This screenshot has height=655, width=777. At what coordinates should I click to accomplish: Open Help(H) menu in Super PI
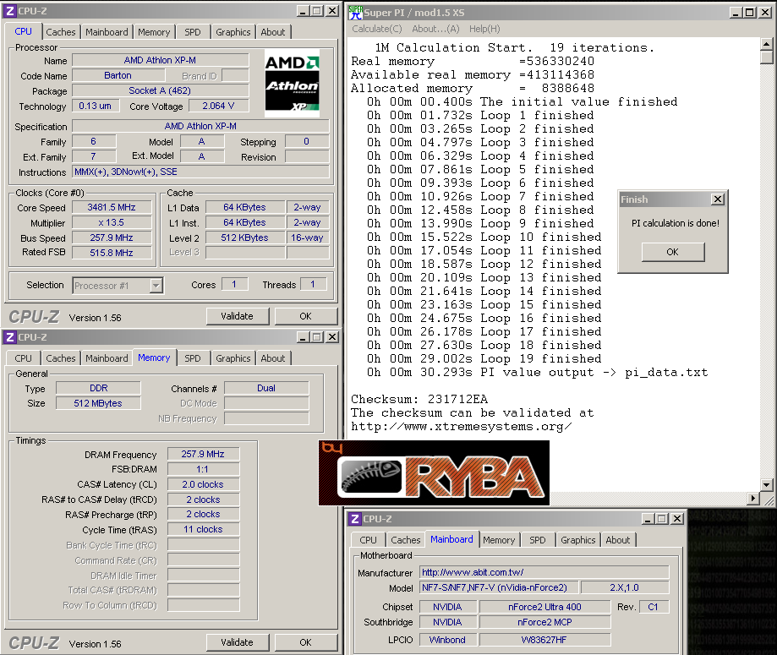click(x=484, y=29)
